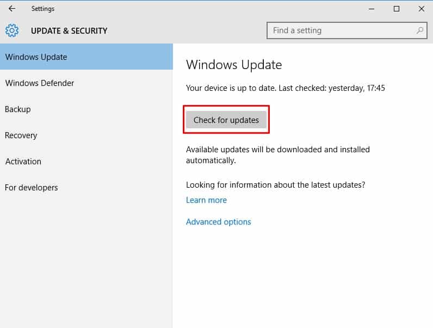
Task: Click the 'Your device is up to date' status
Action: pos(285,88)
